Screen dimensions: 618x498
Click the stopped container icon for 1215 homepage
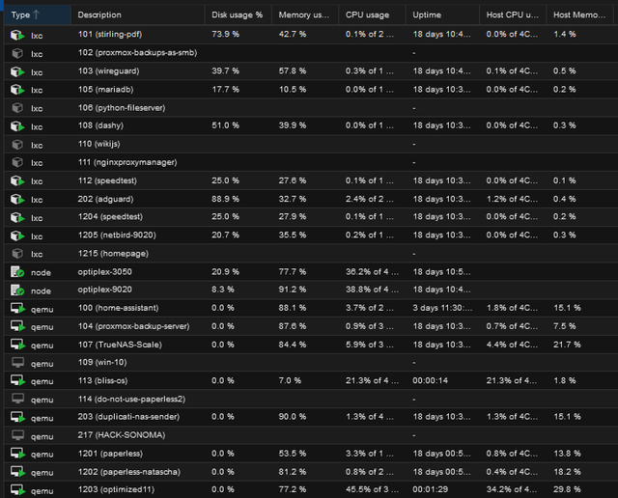[17, 253]
